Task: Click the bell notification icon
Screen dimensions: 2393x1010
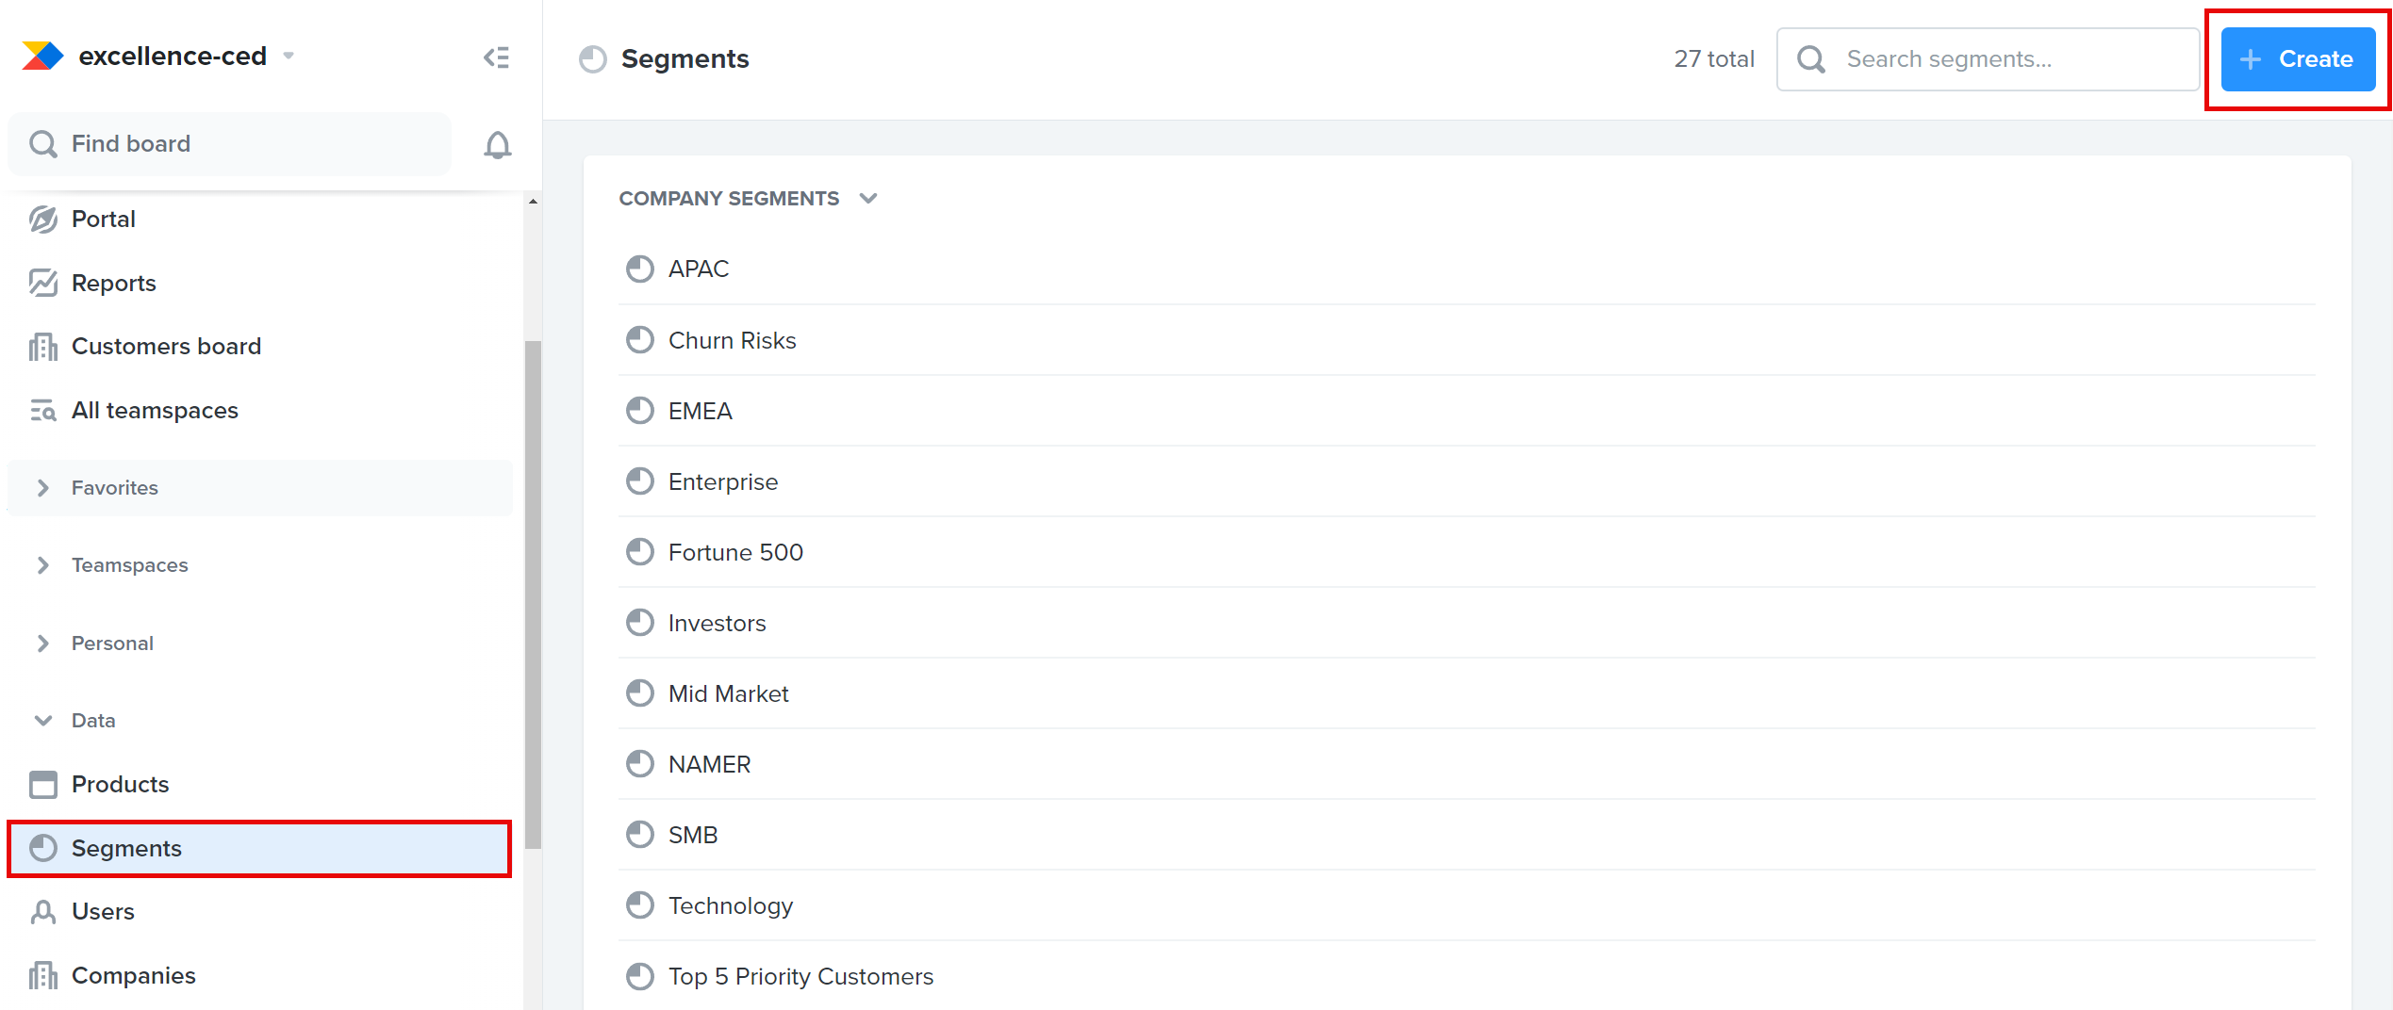Action: point(497,143)
